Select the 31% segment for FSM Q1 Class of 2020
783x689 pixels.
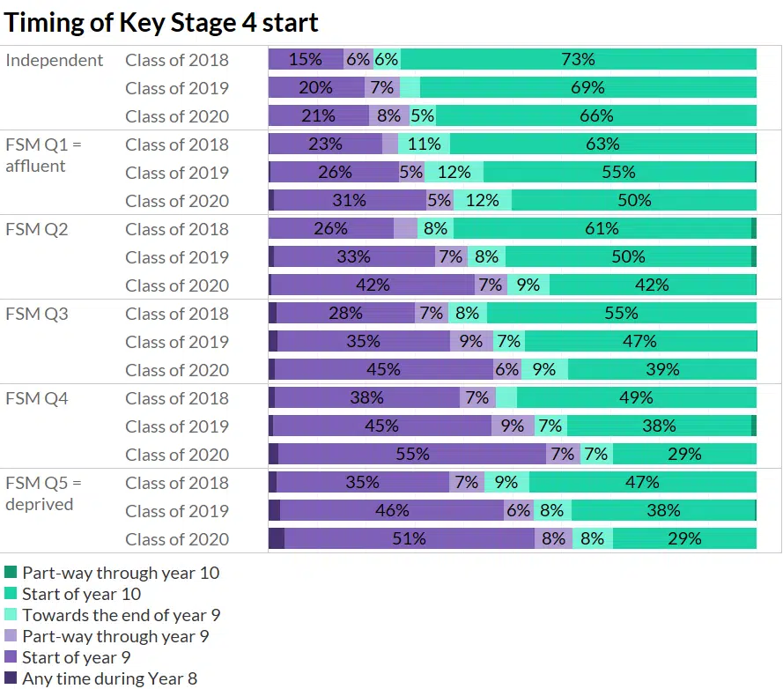(350, 201)
